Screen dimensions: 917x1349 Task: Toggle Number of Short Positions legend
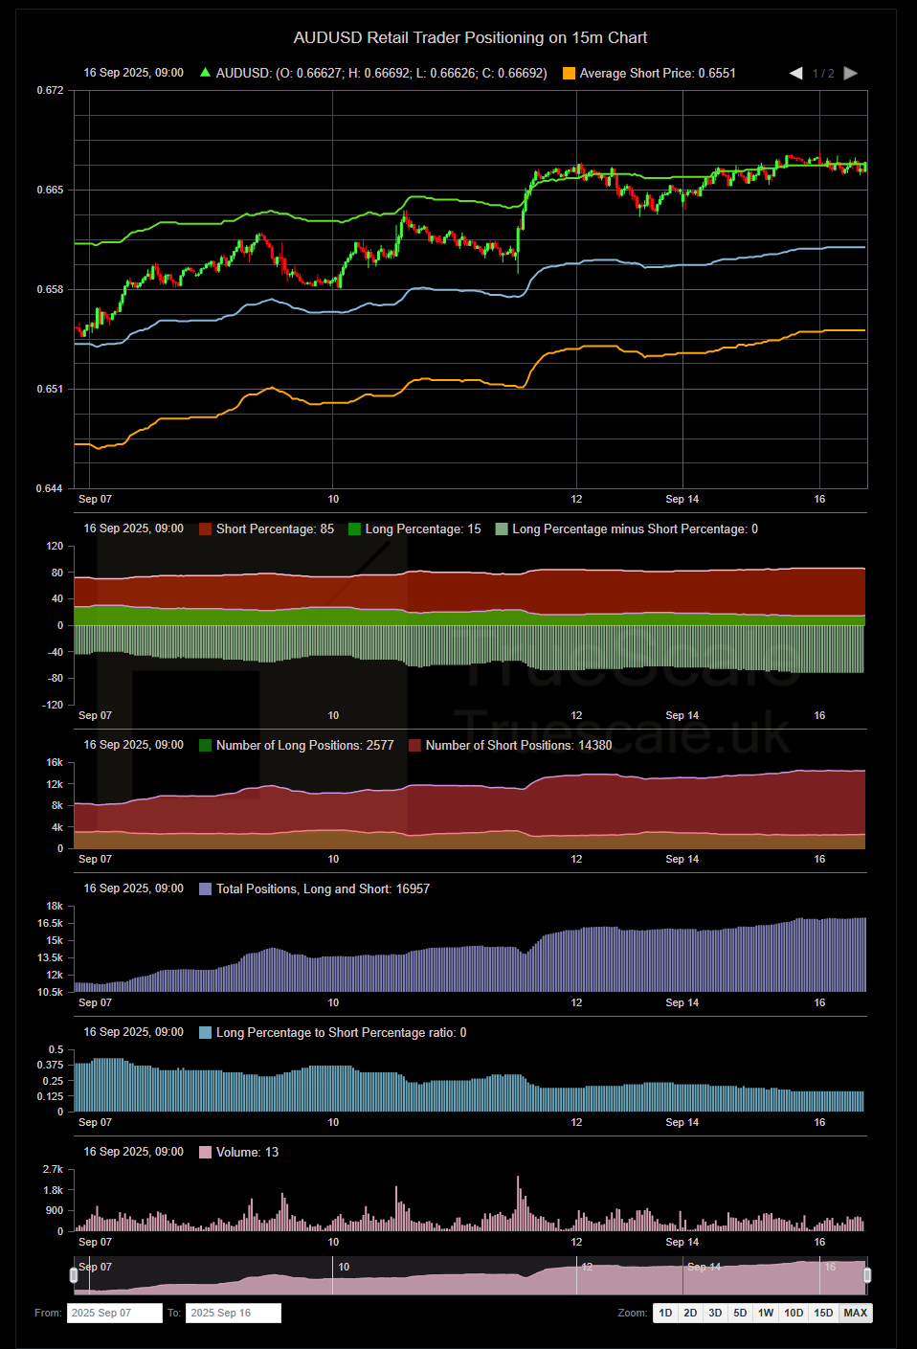[414, 746]
